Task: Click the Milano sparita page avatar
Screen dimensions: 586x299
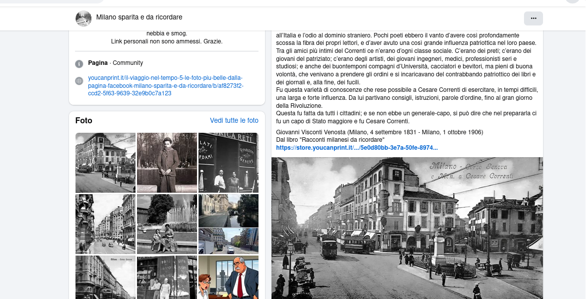Action: point(83,18)
